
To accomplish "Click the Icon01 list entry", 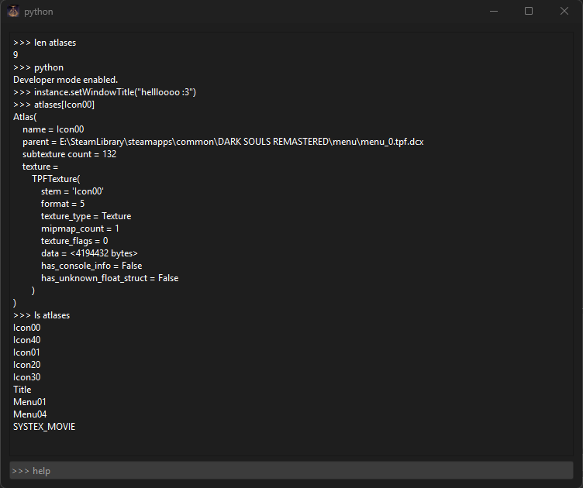I will (26, 352).
